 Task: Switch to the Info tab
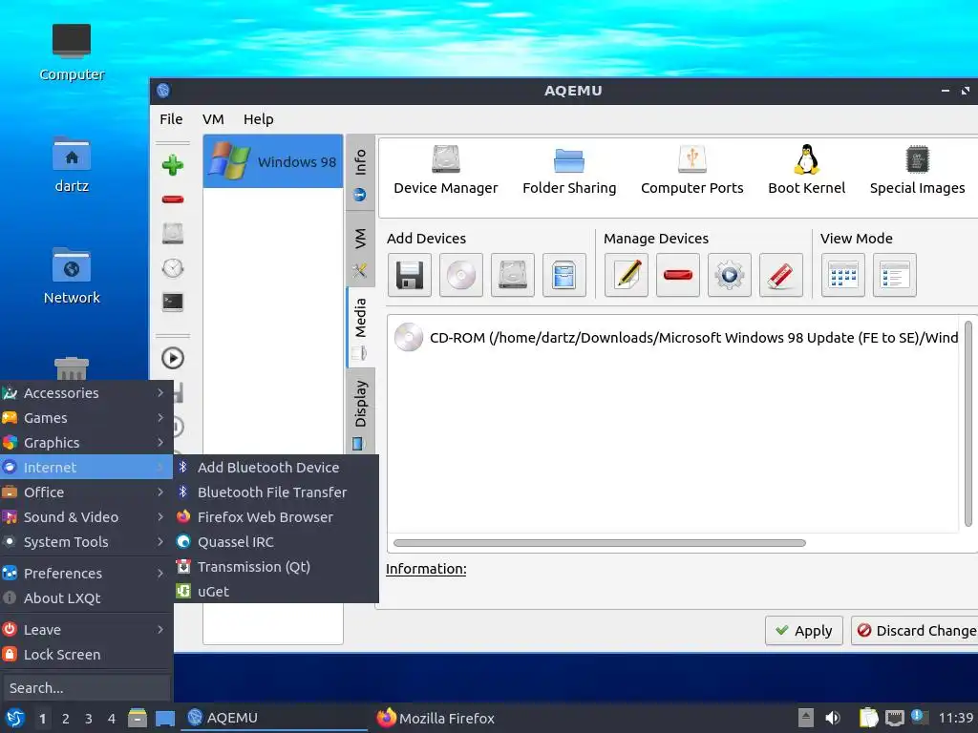coord(360,173)
